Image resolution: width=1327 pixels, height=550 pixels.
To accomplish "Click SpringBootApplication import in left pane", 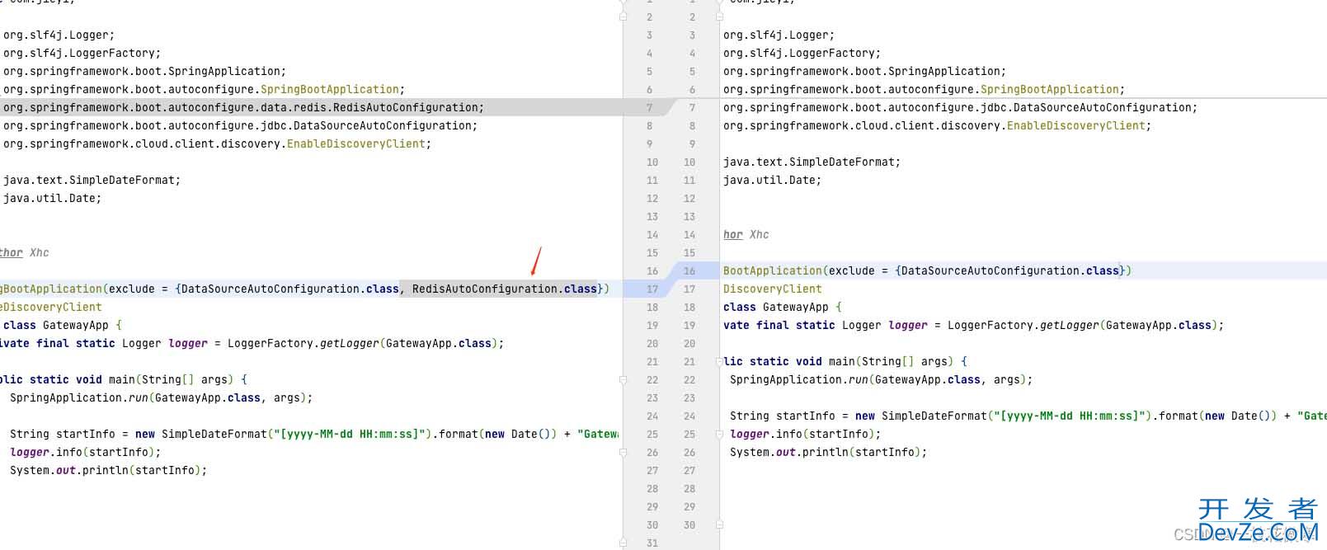I will tap(204, 89).
